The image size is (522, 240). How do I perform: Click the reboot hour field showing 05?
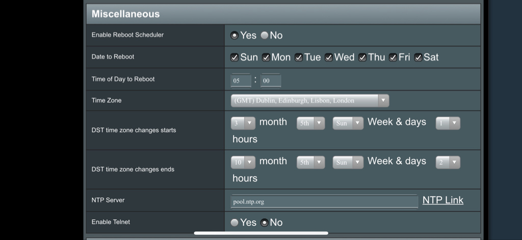click(x=241, y=81)
